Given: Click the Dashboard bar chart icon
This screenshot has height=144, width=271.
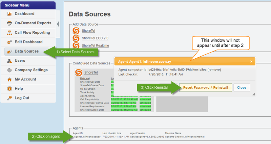Looking at the screenshot, I should (9, 14).
